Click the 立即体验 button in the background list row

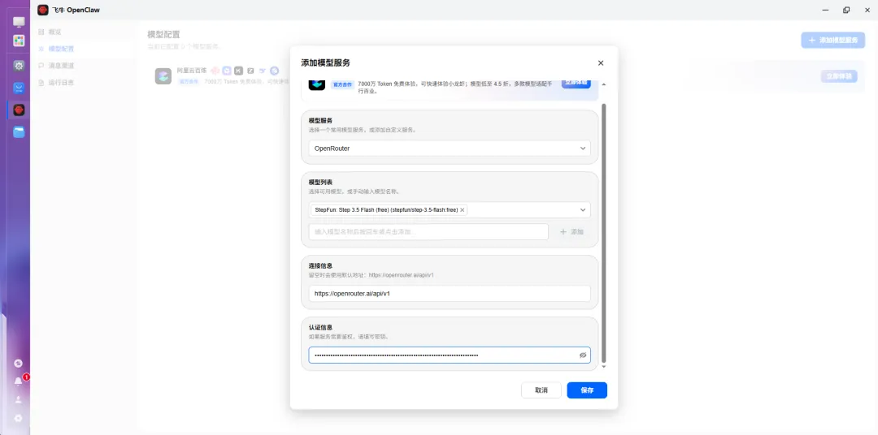coord(839,76)
